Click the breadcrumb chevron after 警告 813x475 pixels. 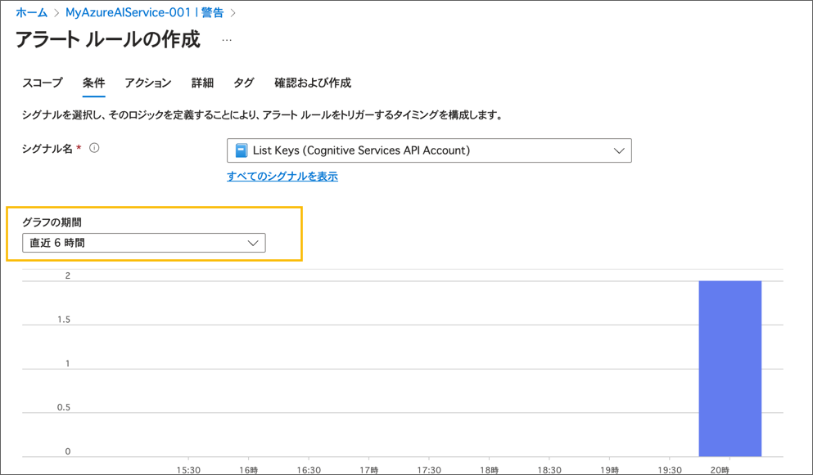point(233,13)
